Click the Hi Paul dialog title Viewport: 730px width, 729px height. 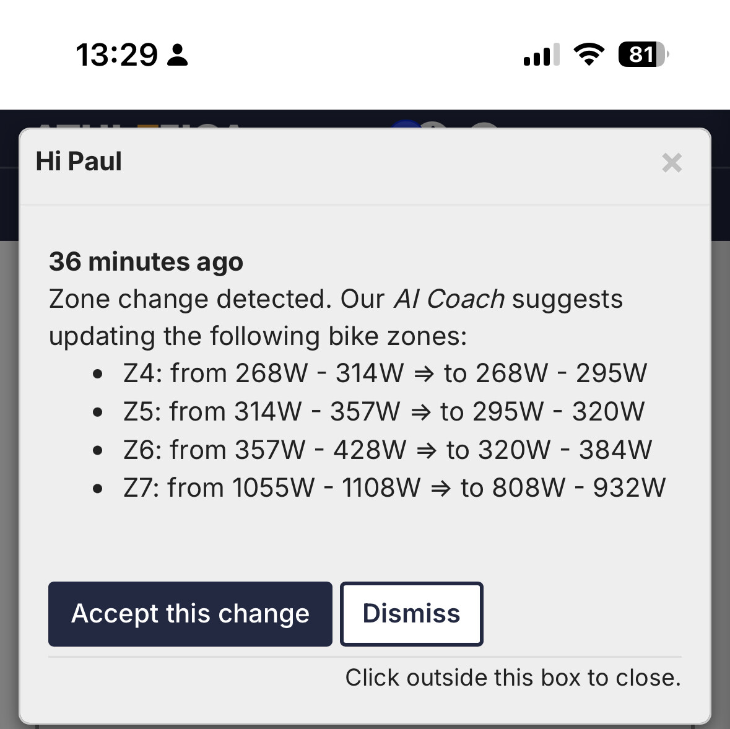(x=79, y=162)
